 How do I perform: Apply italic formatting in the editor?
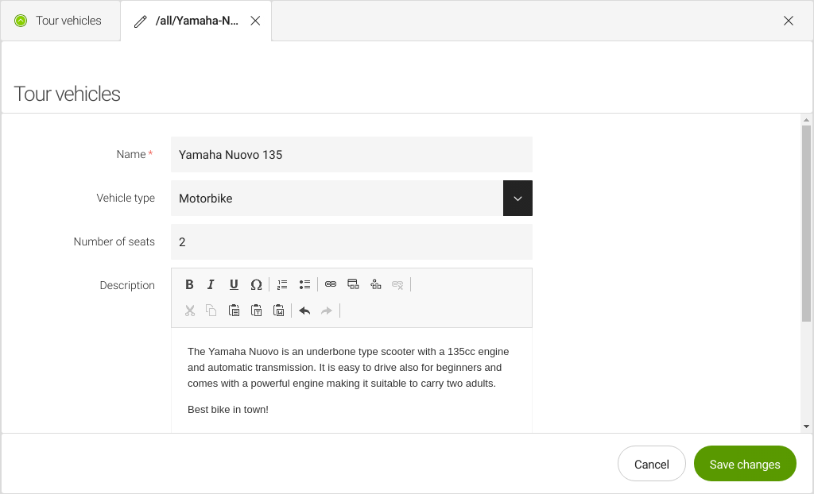click(211, 284)
